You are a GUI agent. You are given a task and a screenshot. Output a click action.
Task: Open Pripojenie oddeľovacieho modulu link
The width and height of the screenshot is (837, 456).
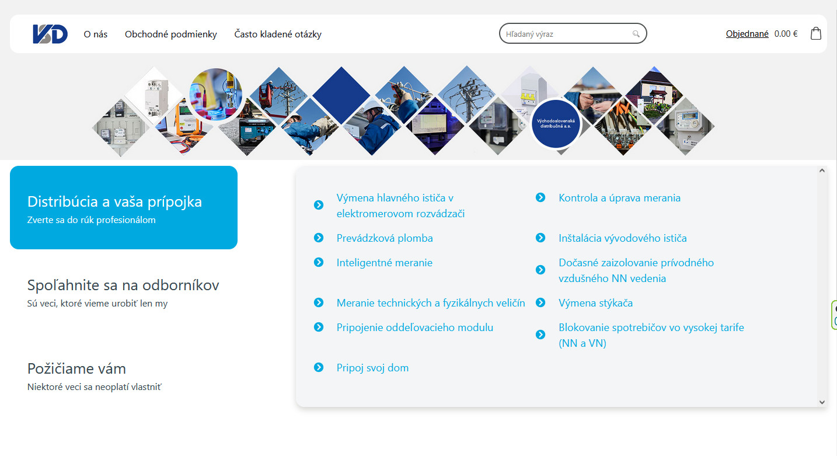pyautogui.click(x=414, y=328)
